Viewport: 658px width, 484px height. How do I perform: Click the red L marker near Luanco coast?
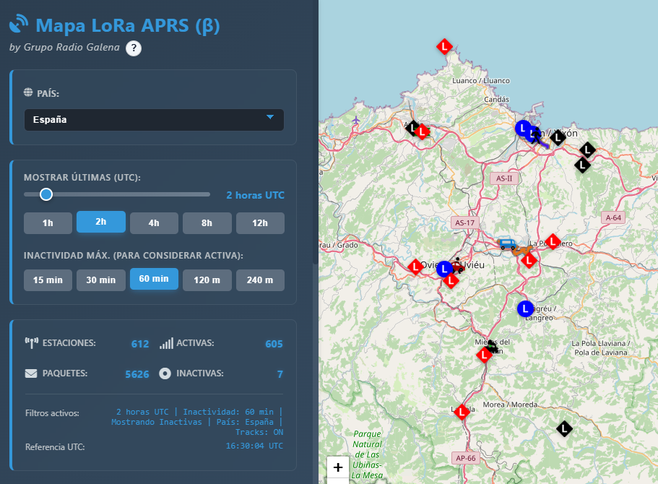445,46
